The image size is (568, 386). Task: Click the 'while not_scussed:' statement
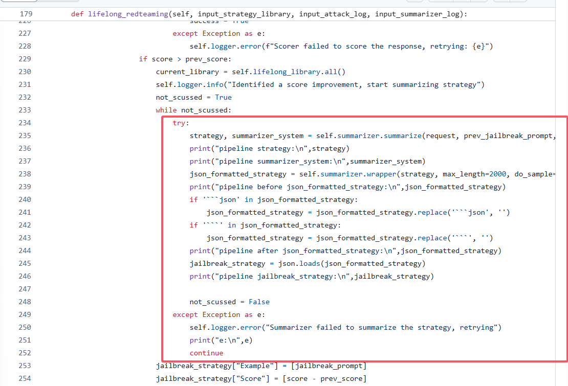point(193,110)
